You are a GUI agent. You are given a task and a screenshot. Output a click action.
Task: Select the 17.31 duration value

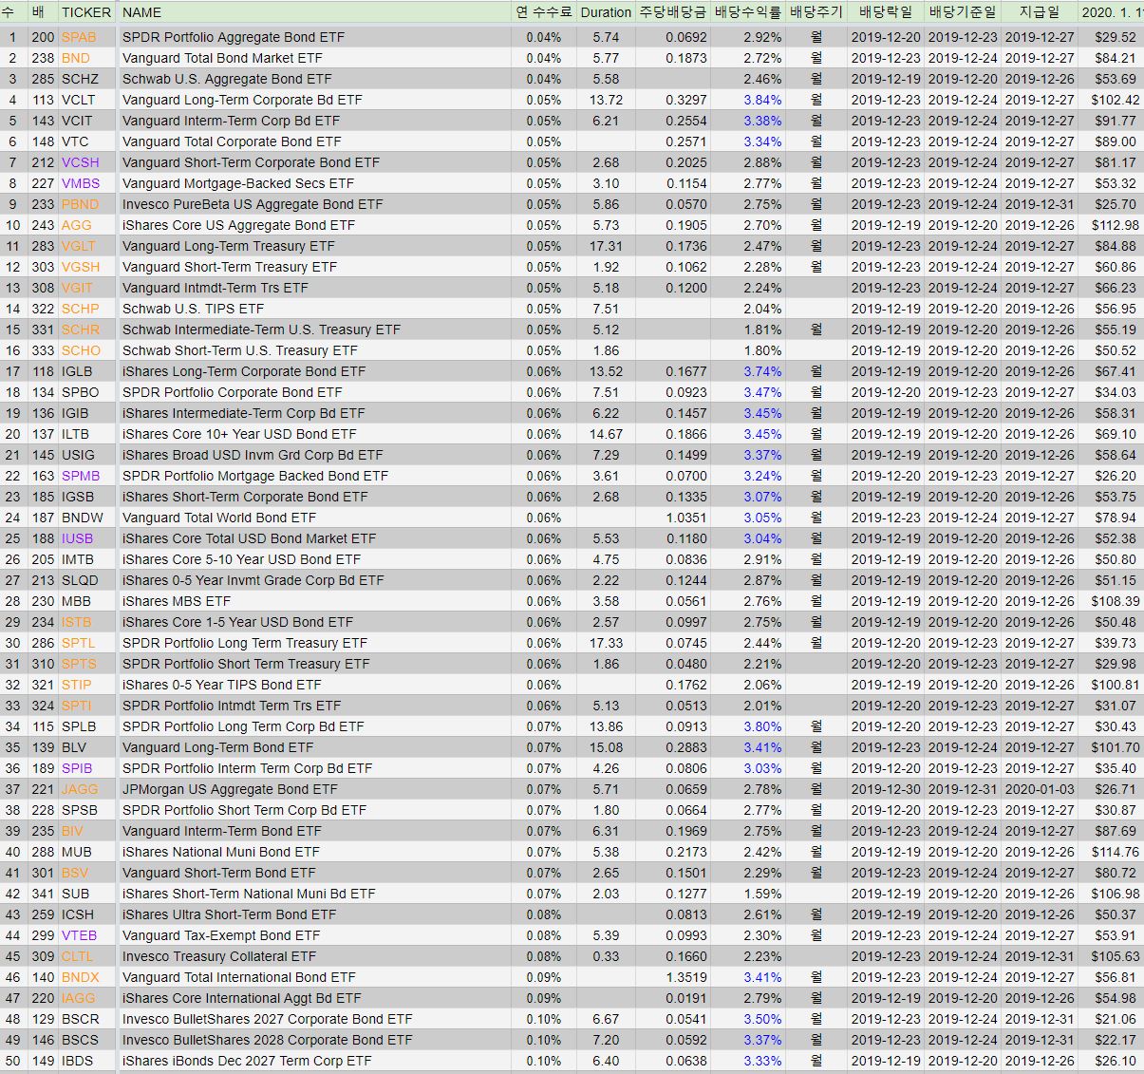click(606, 246)
